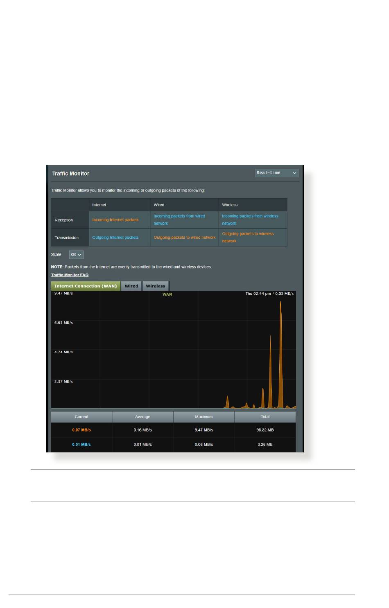
Task: Select the Internet Connection (WAN) tab
Action: pyautogui.click(x=86, y=286)
